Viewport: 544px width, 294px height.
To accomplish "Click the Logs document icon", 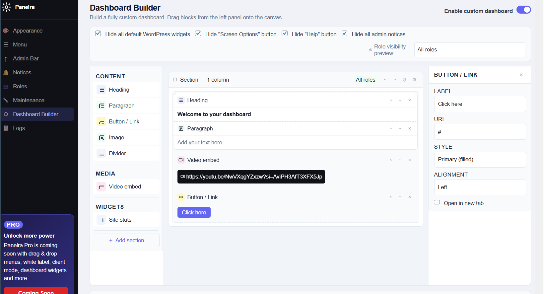I will click(6, 128).
